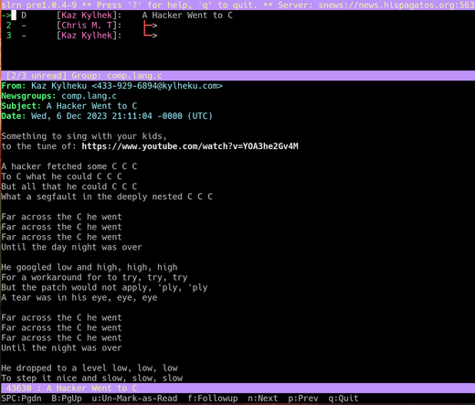The image size is (475, 405).
Task: Click the thread arrow on third Kaz Kylhek row
Action: tap(150, 36)
